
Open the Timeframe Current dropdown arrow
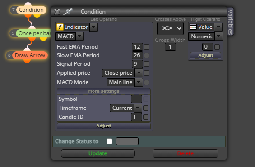[138, 108]
